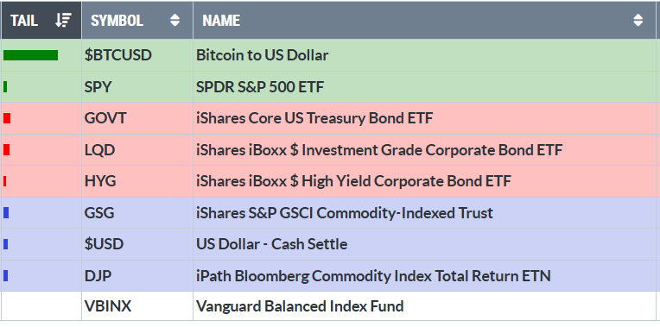
Task: Open the $BTCUSD symbol
Action: pyautogui.click(x=117, y=55)
